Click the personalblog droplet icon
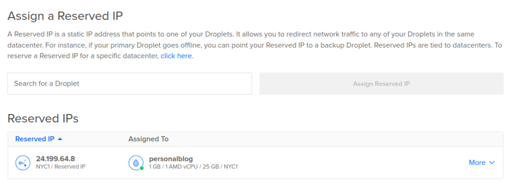The image size is (513, 188). point(136,163)
